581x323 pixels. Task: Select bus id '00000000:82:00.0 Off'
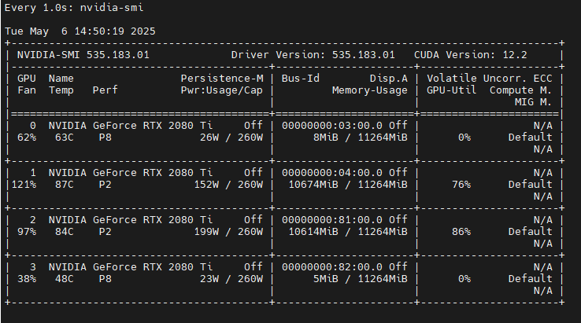[345, 267]
